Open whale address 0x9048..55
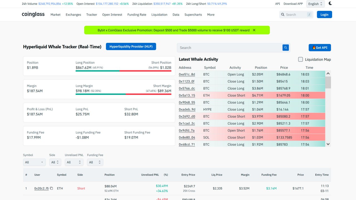Image resolution: width=356 pixels, height=200 pixels. [187, 102]
